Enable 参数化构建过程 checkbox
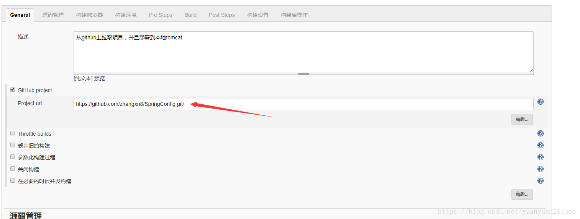The image size is (580, 219). point(13,157)
